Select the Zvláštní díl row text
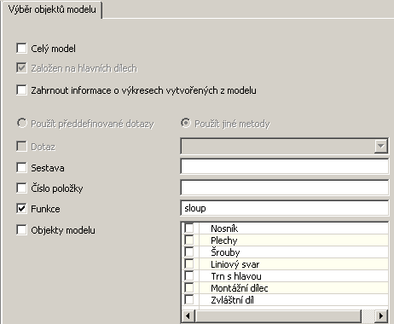Viewport: 394px width, 324px height. click(232, 300)
